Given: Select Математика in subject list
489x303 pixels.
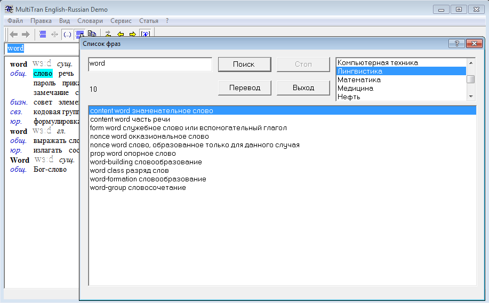Looking at the screenshot, I should tap(401, 80).
